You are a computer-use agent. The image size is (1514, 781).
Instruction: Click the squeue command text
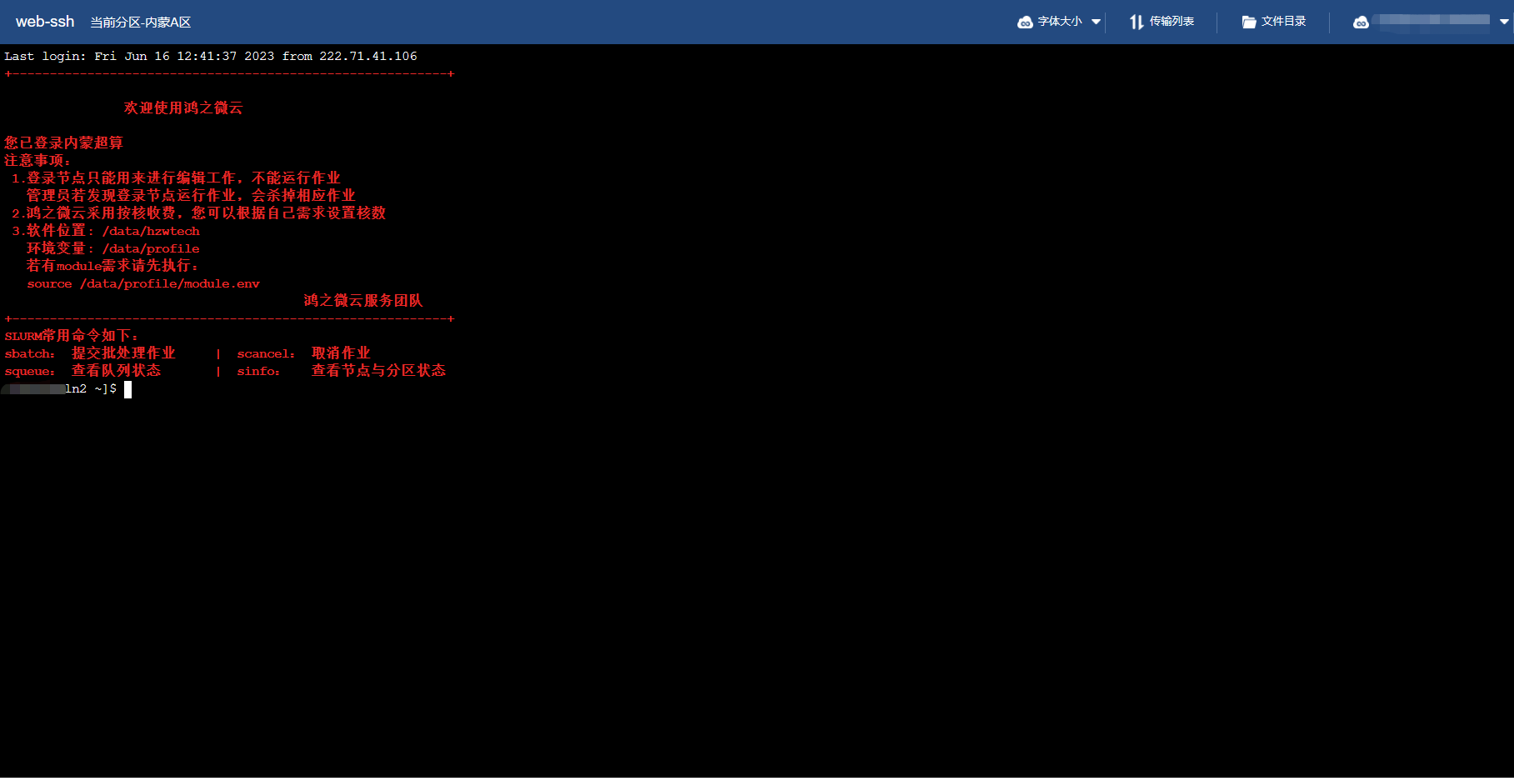(x=29, y=372)
